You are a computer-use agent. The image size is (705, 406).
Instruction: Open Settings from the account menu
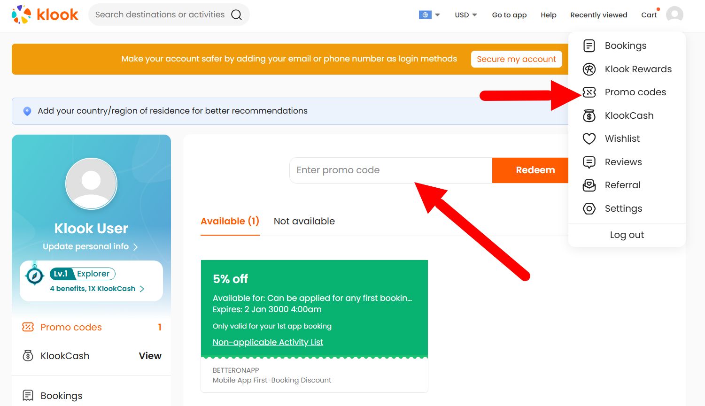(623, 208)
